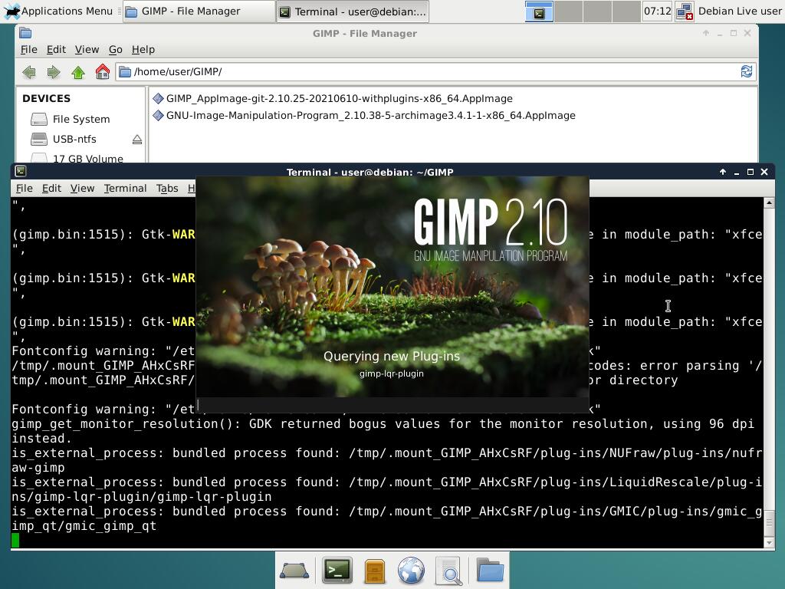785x589 pixels.
Task: Switch to GIMP - File Manager taskbar button
Action: coord(199,12)
